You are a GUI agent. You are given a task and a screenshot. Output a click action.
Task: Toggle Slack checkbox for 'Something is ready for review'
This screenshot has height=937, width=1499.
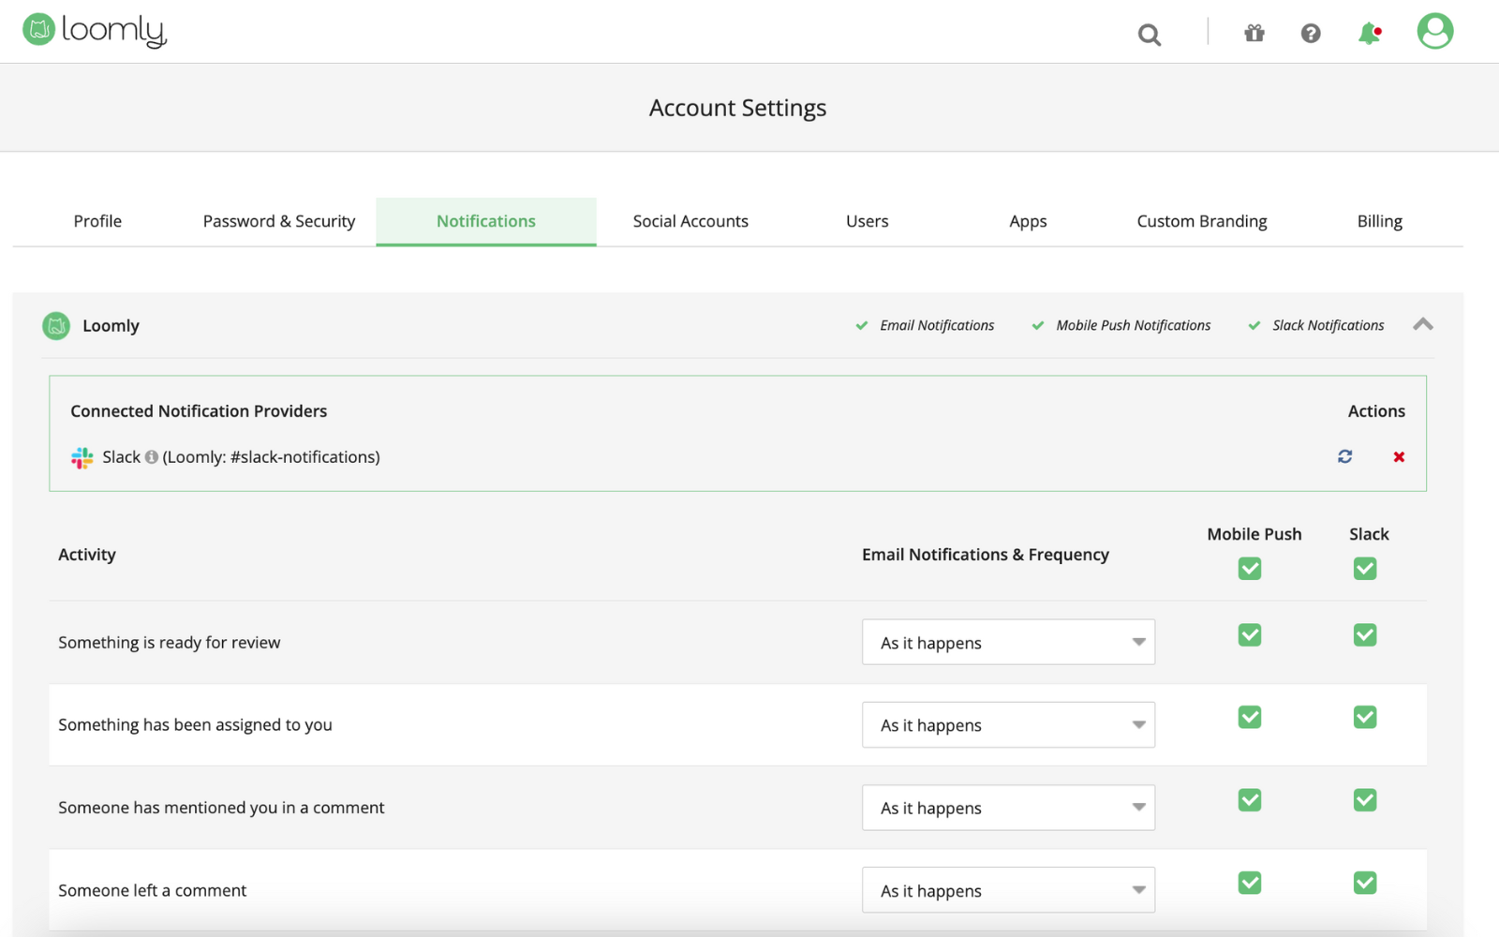click(1365, 634)
